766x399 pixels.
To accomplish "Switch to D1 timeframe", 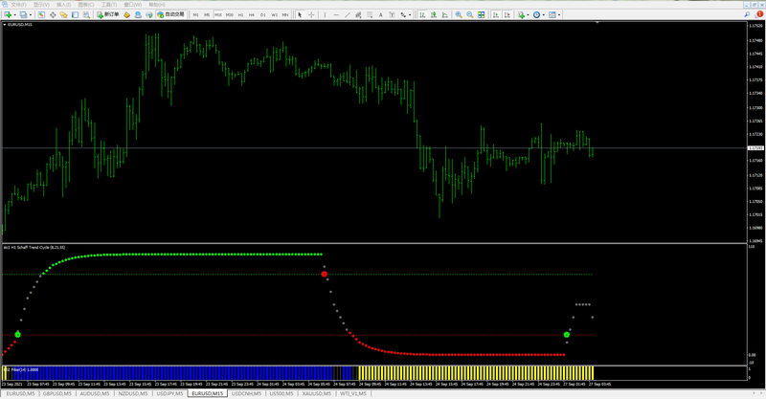I will click(262, 15).
